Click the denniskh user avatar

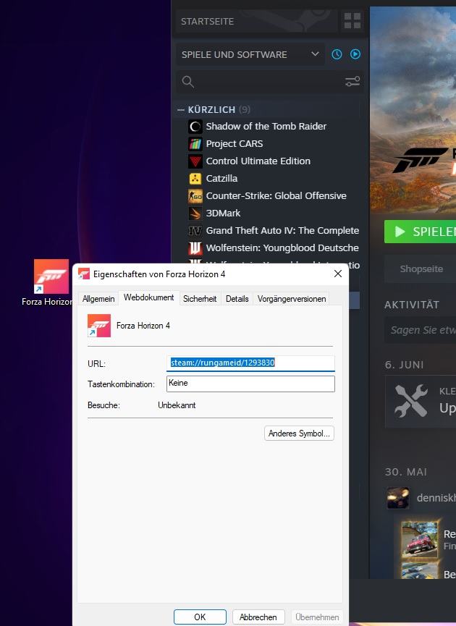(x=397, y=498)
